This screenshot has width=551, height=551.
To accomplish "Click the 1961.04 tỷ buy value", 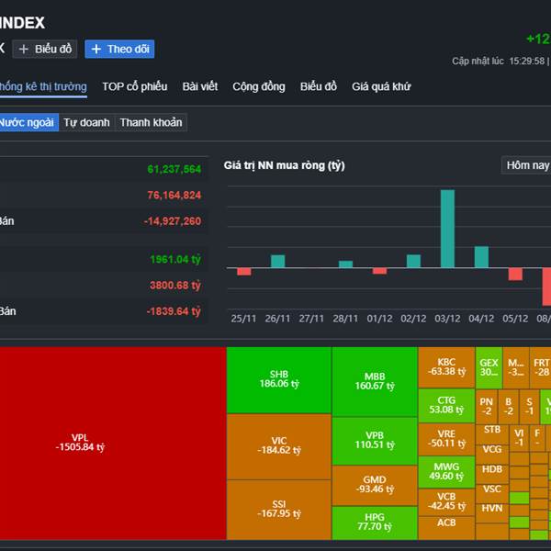I will (175, 259).
